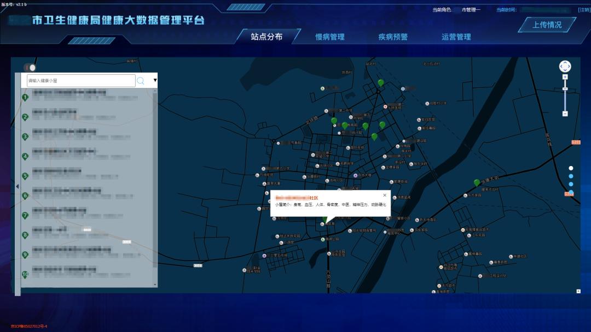
Task: Click station marker number 10 in the sidebar
Action: [x=24, y=275]
